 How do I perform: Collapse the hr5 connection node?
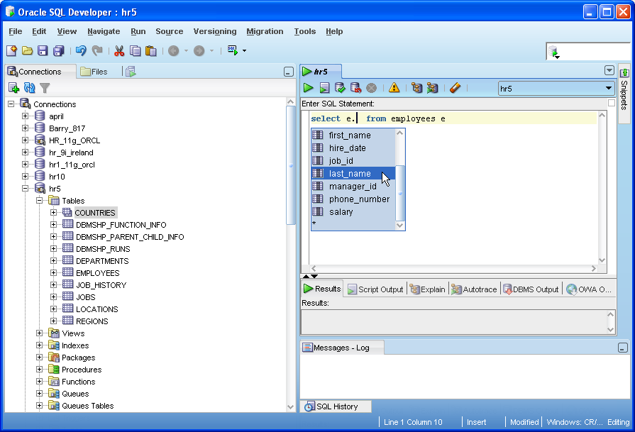[x=25, y=189]
